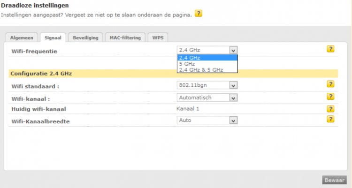Collapse the open Wifi-frequentie dropdown
Image resolution: width=352 pixels, height=188 pixels.
[x=234, y=50]
